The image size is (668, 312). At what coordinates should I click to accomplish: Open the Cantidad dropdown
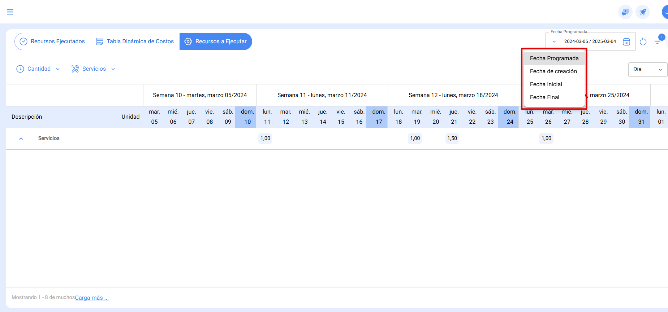(x=38, y=69)
